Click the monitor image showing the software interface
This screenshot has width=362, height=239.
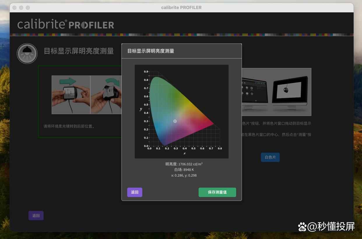click(254, 92)
